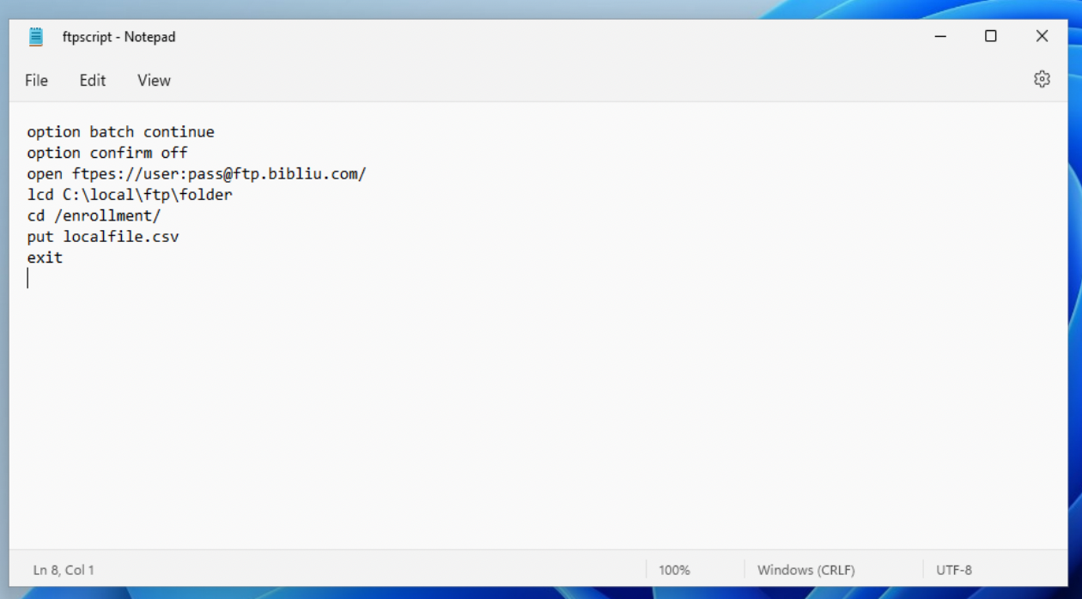The width and height of the screenshot is (1082, 599).
Task: Close the ftpscript Notepad window
Action: pos(1042,37)
